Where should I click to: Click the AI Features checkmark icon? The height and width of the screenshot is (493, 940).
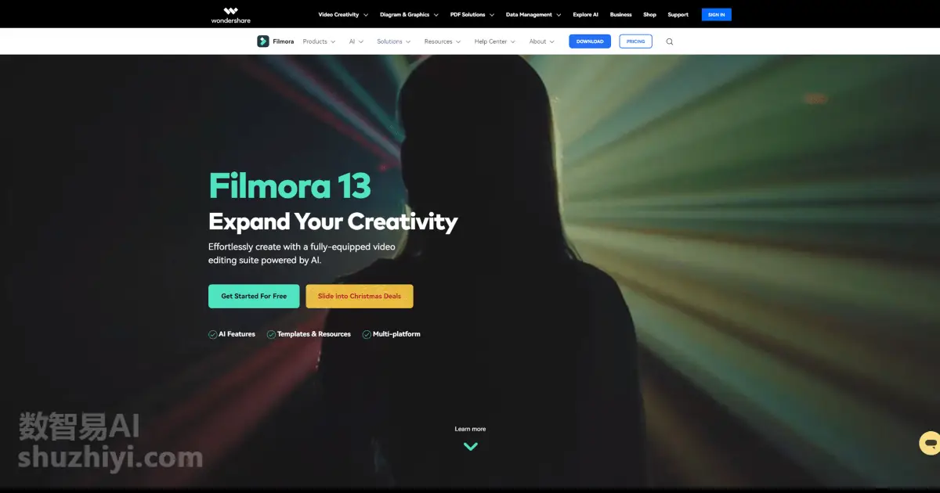click(x=212, y=334)
